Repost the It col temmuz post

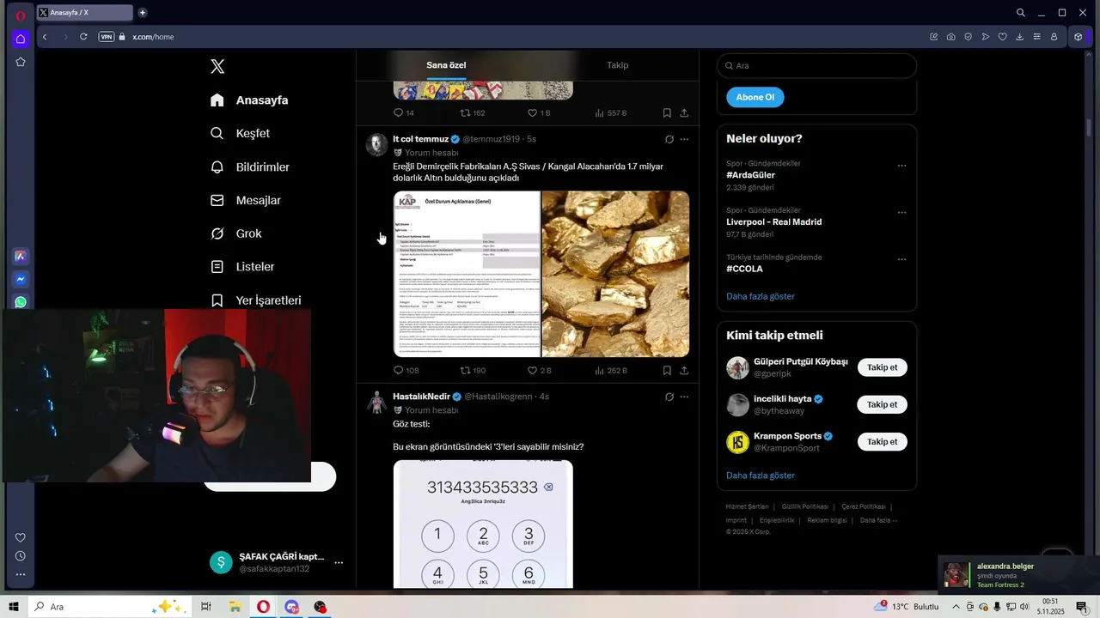473,371
